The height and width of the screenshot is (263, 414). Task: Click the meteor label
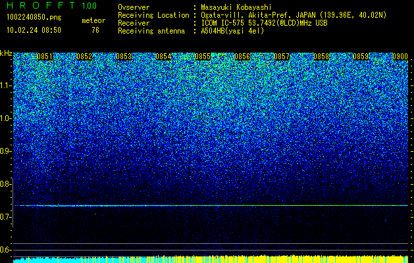click(x=93, y=20)
